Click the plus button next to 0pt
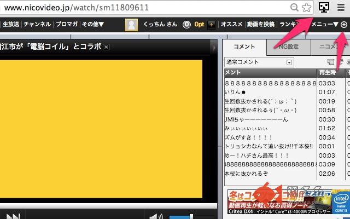Viewport: 350px width, 219px height. pos(211,25)
